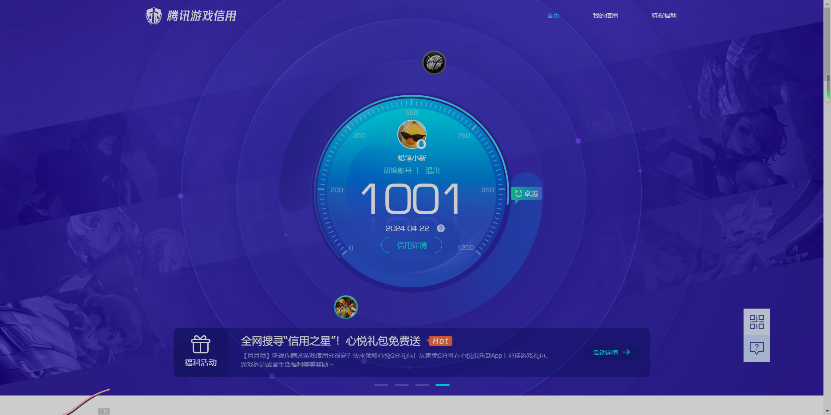The width and height of the screenshot is (831, 415).
Task: Open the help feedback chat icon
Action: point(757,348)
